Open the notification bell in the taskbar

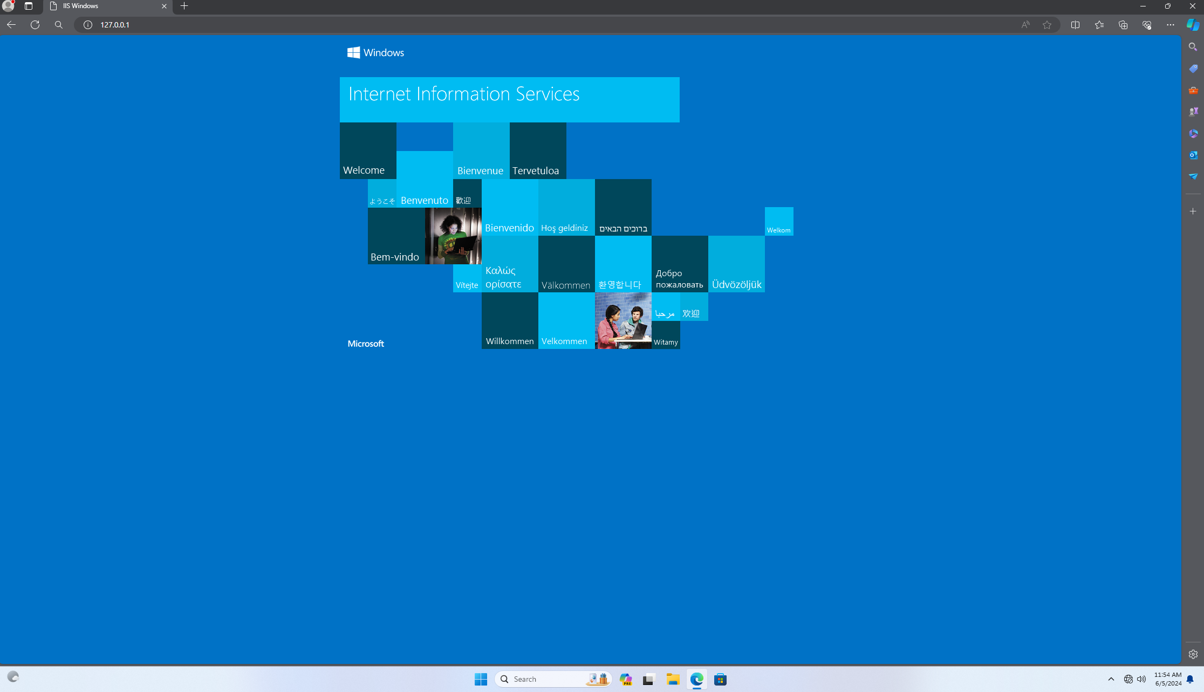pos(1190,679)
